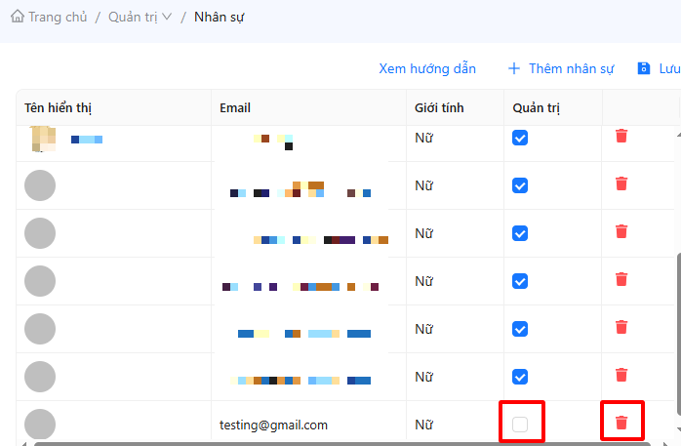The image size is (681, 446).
Task: Delete the testing@gmail.com staff row
Action: coord(621,424)
